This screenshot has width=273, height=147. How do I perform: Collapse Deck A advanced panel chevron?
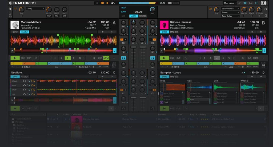pos(114,58)
